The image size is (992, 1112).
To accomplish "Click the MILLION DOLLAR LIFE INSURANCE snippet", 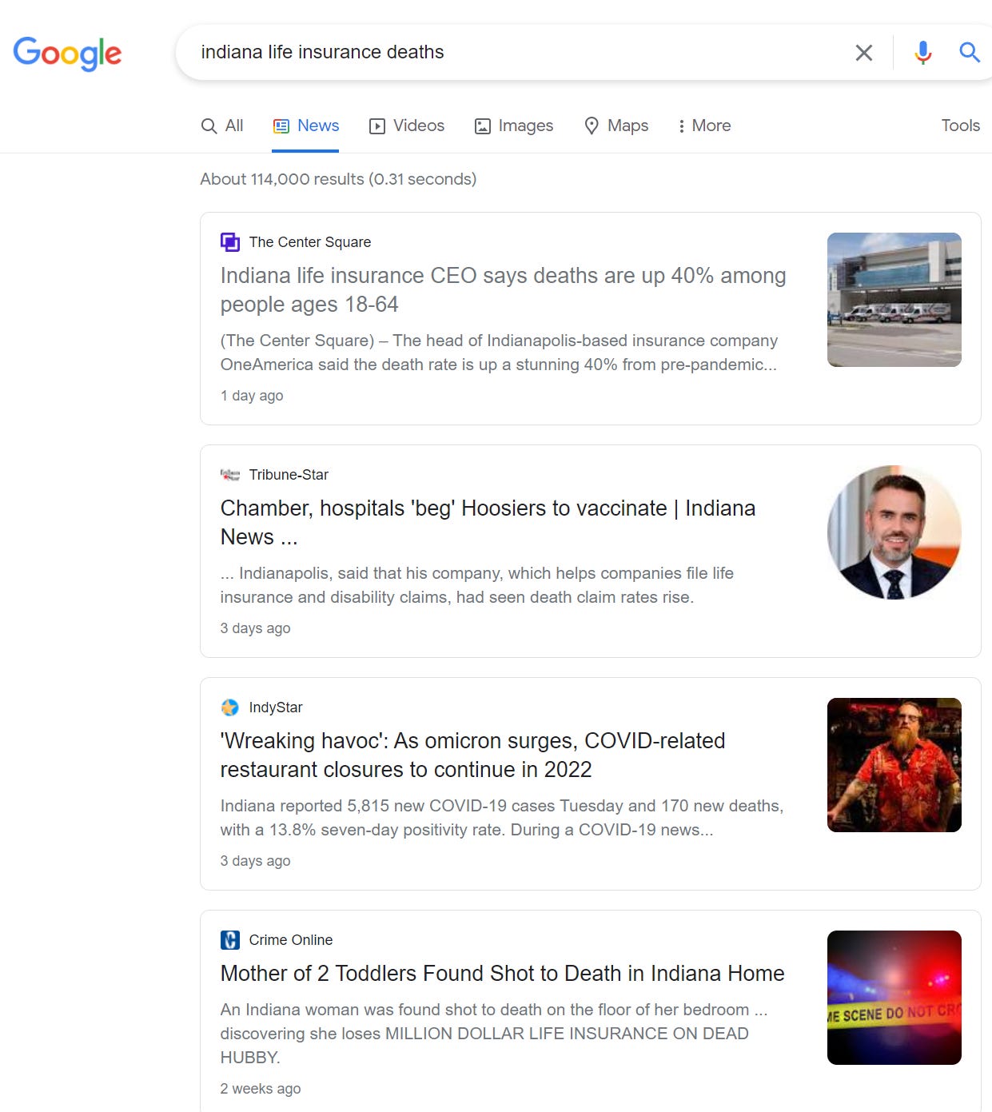I will pyautogui.click(x=494, y=1034).
